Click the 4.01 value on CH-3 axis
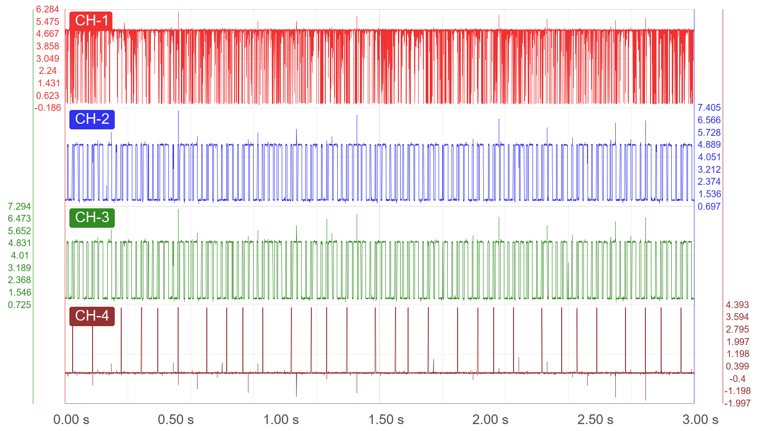768x431 pixels. [x=20, y=255]
